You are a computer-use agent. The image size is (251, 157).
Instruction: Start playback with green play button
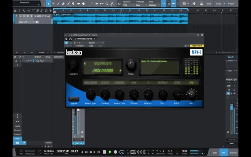(110, 152)
